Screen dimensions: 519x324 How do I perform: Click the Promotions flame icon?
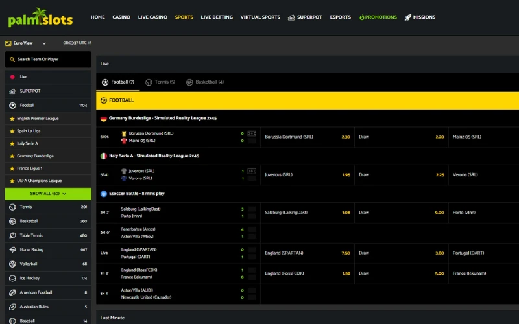click(x=361, y=17)
